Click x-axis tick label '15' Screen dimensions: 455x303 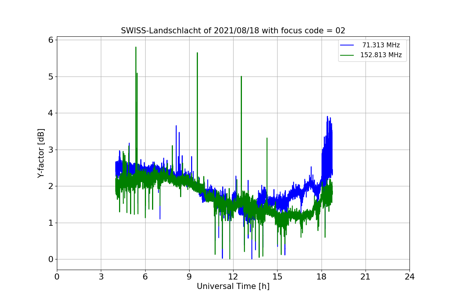click(x=277, y=277)
